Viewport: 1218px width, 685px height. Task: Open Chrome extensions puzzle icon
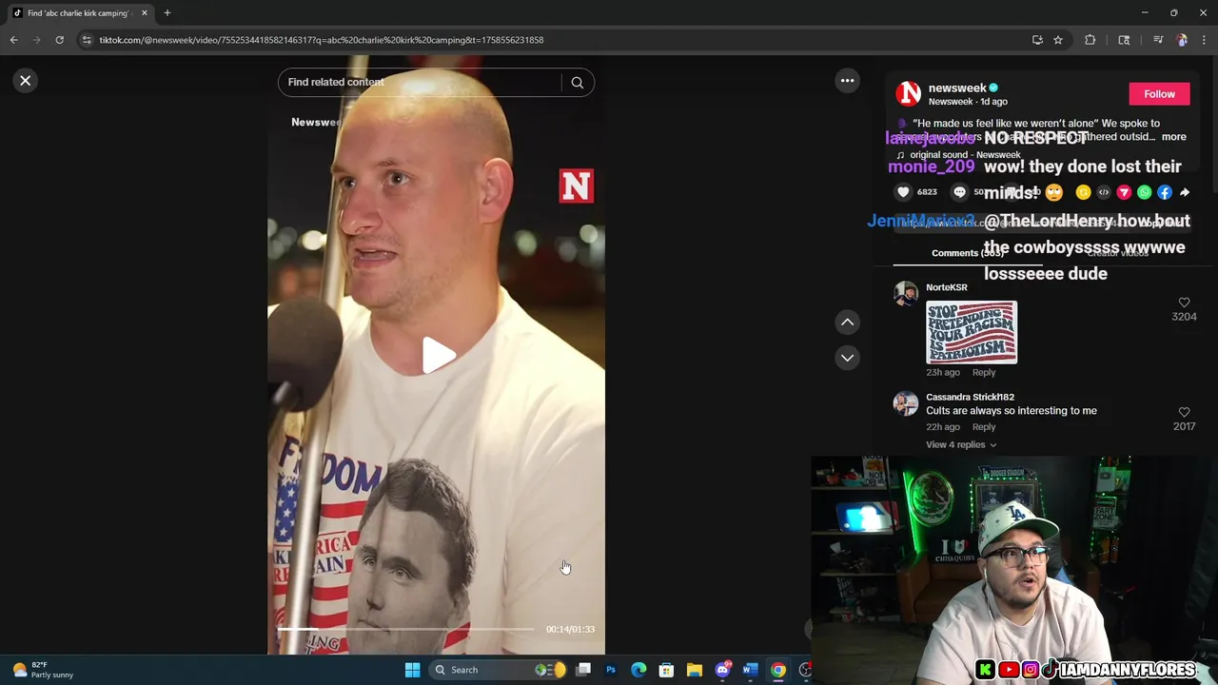click(x=1090, y=40)
